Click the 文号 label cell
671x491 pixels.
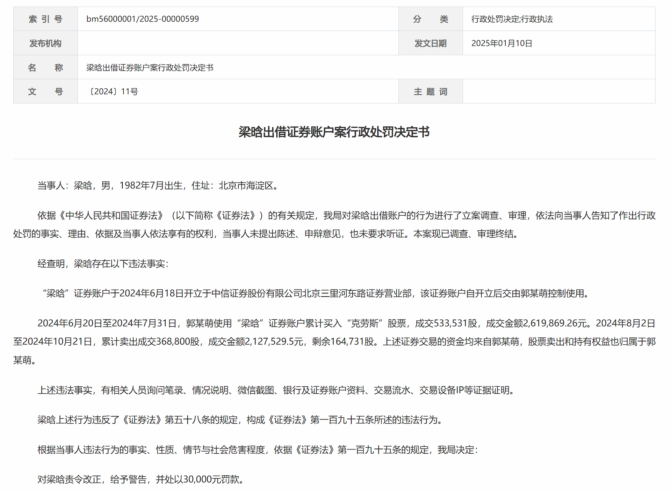click(45, 91)
